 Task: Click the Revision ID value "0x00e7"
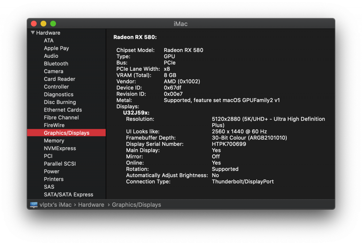point(173,94)
